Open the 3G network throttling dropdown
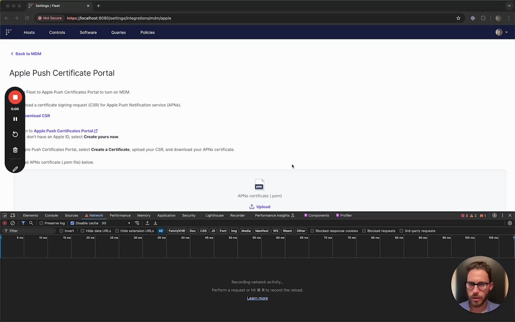Image resolution: width=515 pixels, height=322 pixels. 116,223
